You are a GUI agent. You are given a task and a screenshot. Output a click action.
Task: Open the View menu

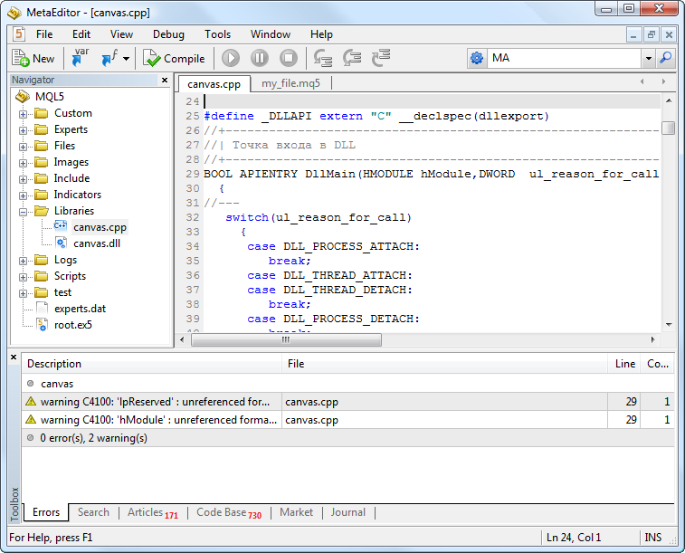click(121, 34)
